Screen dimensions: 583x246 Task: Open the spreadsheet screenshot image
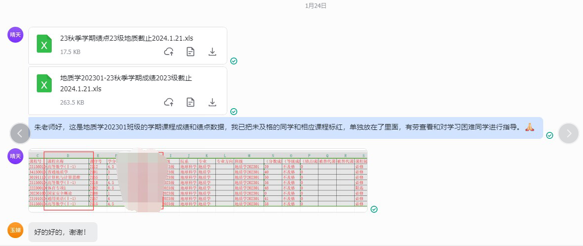197,180
